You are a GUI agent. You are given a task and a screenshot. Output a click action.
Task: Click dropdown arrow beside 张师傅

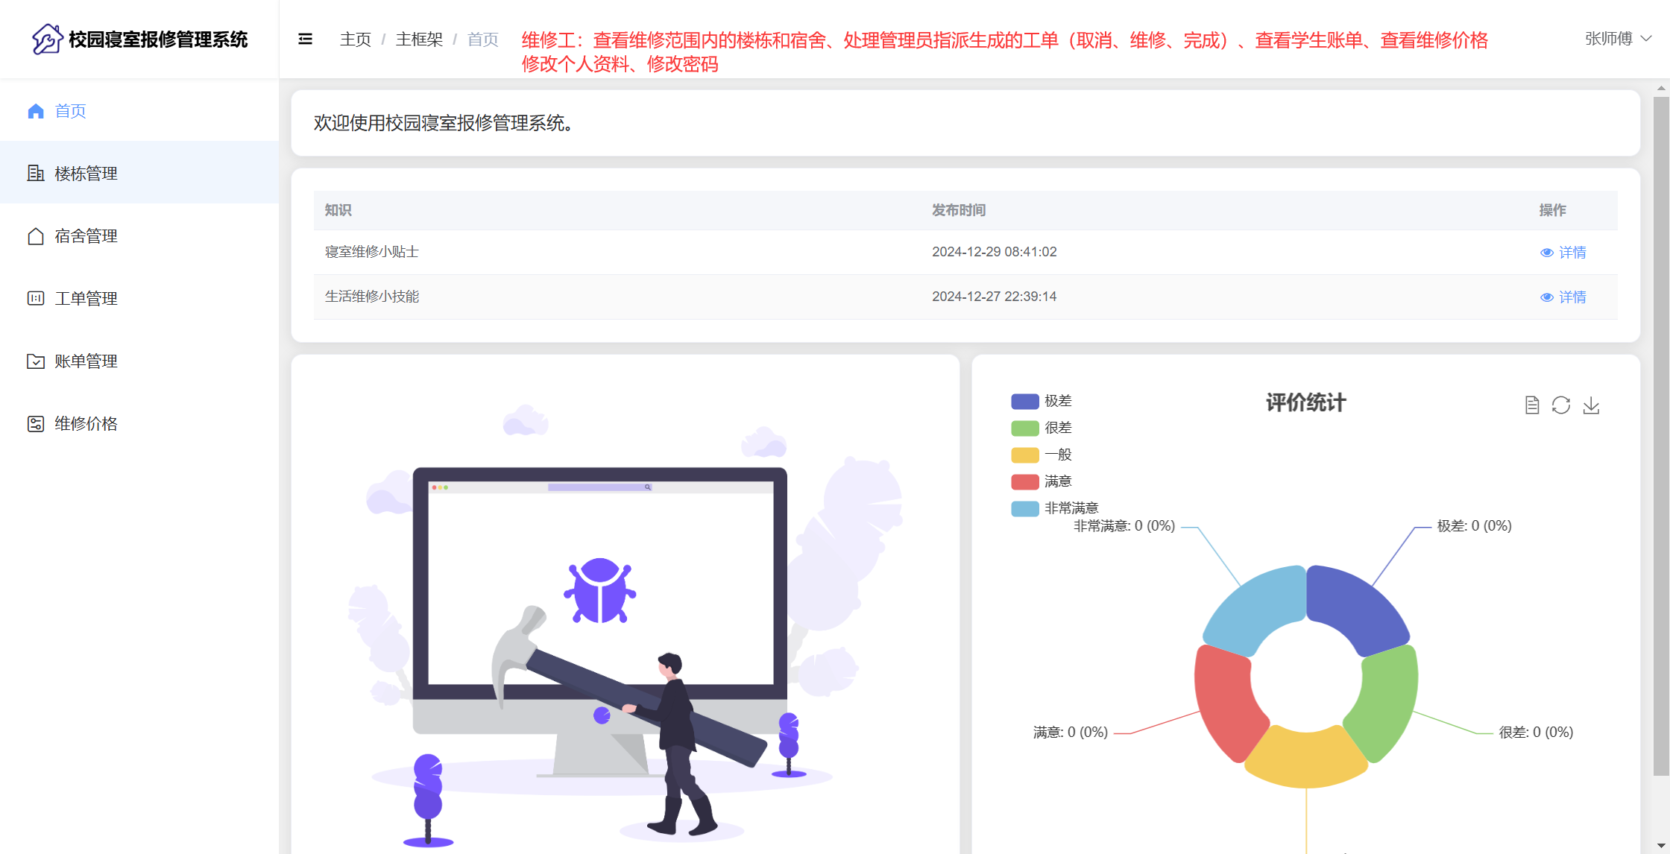click(x=1647, y=39)
